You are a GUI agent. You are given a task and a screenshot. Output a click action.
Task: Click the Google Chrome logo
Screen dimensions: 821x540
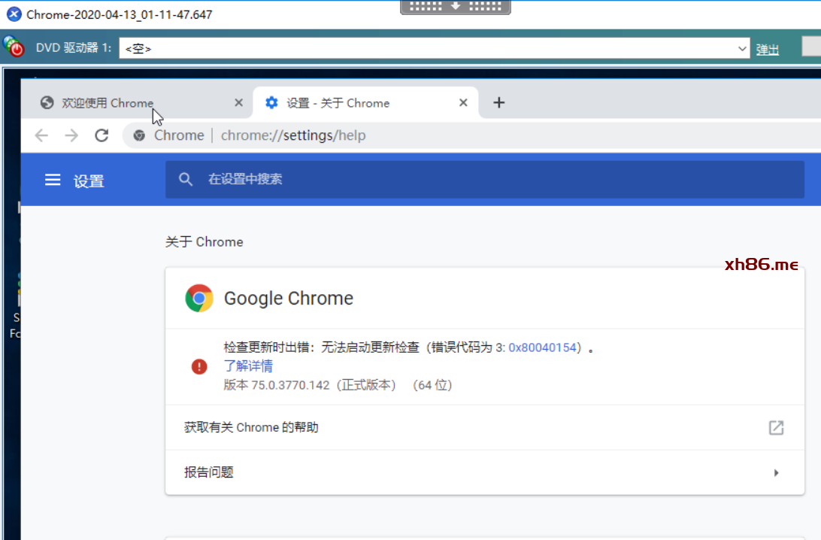[199, 299]
